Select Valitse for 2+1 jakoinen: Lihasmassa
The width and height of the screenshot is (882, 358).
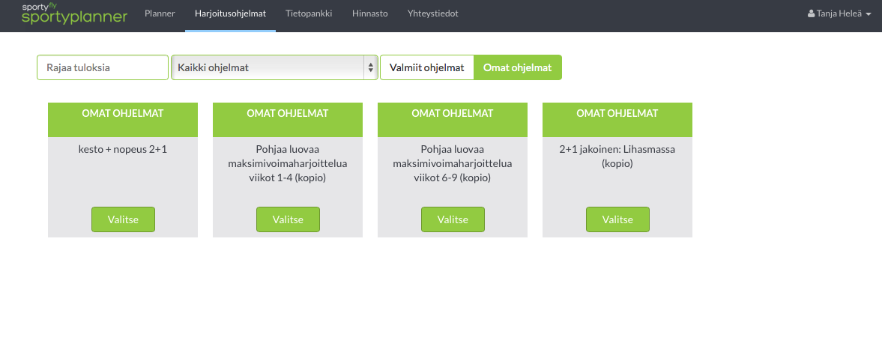(x=617, y=219)
